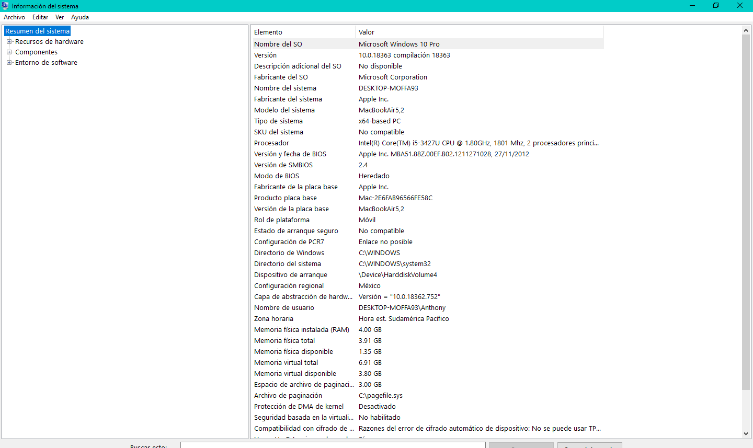753x448 pixels.
Task: Select value 'Móvil'
Action: coord(367,220)
